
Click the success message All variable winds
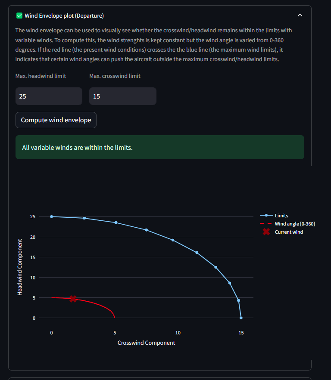77,147
